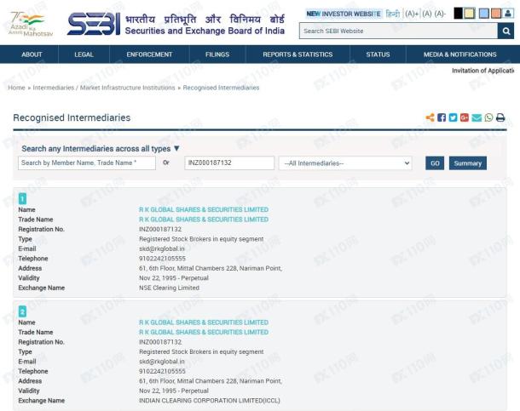Click the search magnifier button
This screenshot has height=411, width=520.
(x=506, y=31)
